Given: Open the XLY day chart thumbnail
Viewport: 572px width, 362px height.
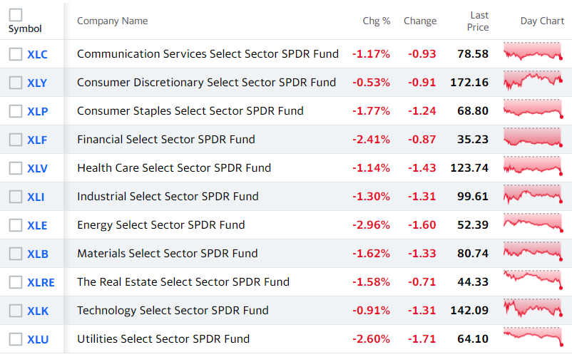Looking at the screenshot, I should pos(533,81).
